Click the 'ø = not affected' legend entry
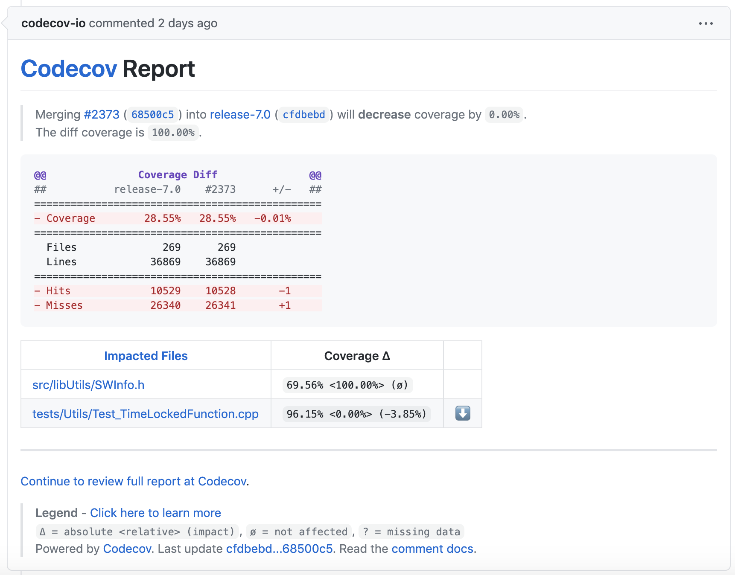The width and height of the screenshot is (735, 575). coord(299,532)
